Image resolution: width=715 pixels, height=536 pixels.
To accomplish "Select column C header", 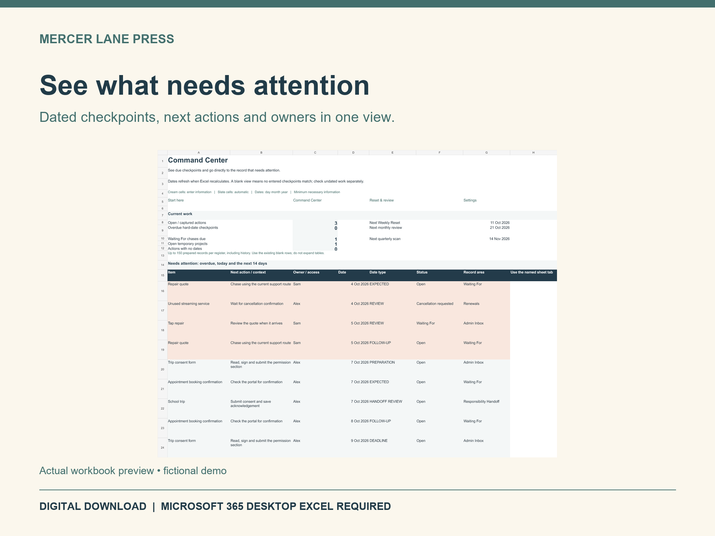I will tap(315, 153).
